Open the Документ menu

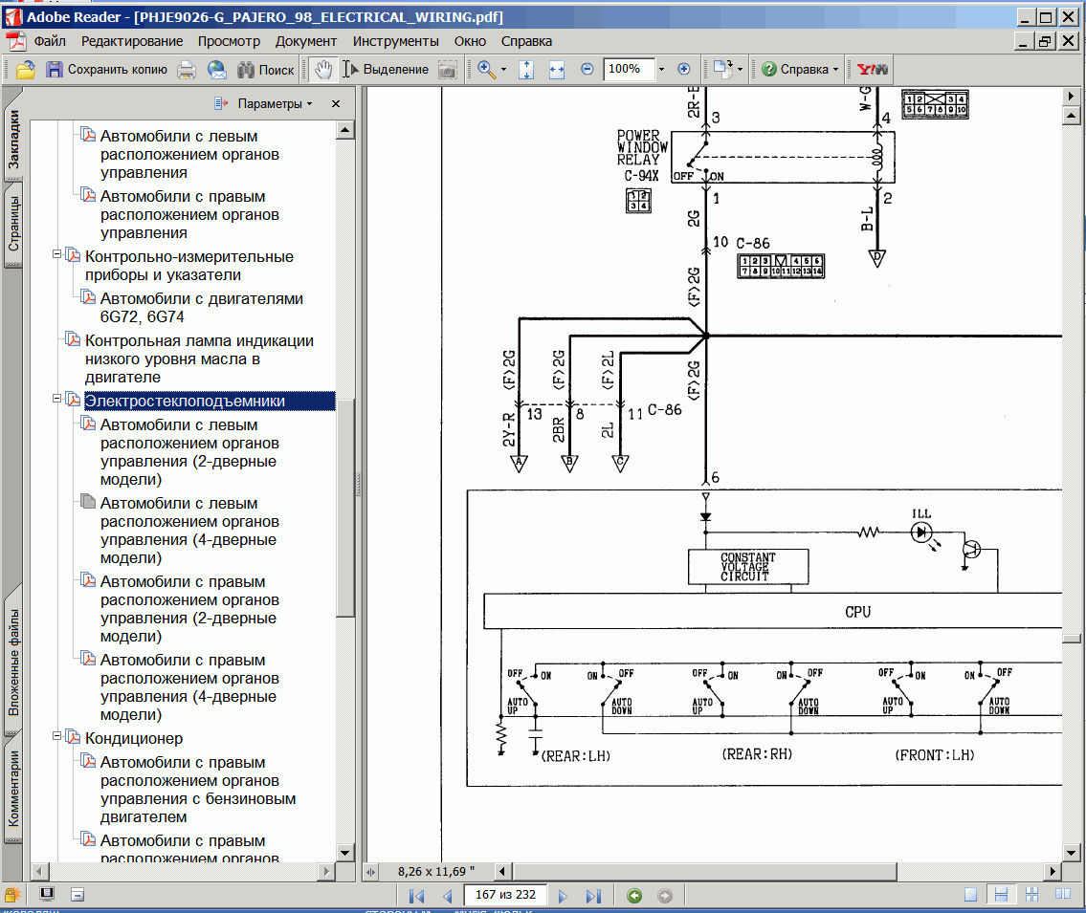click(x=306, y=41)
